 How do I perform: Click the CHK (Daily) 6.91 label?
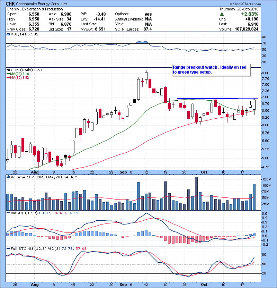[x=27, y=70]
